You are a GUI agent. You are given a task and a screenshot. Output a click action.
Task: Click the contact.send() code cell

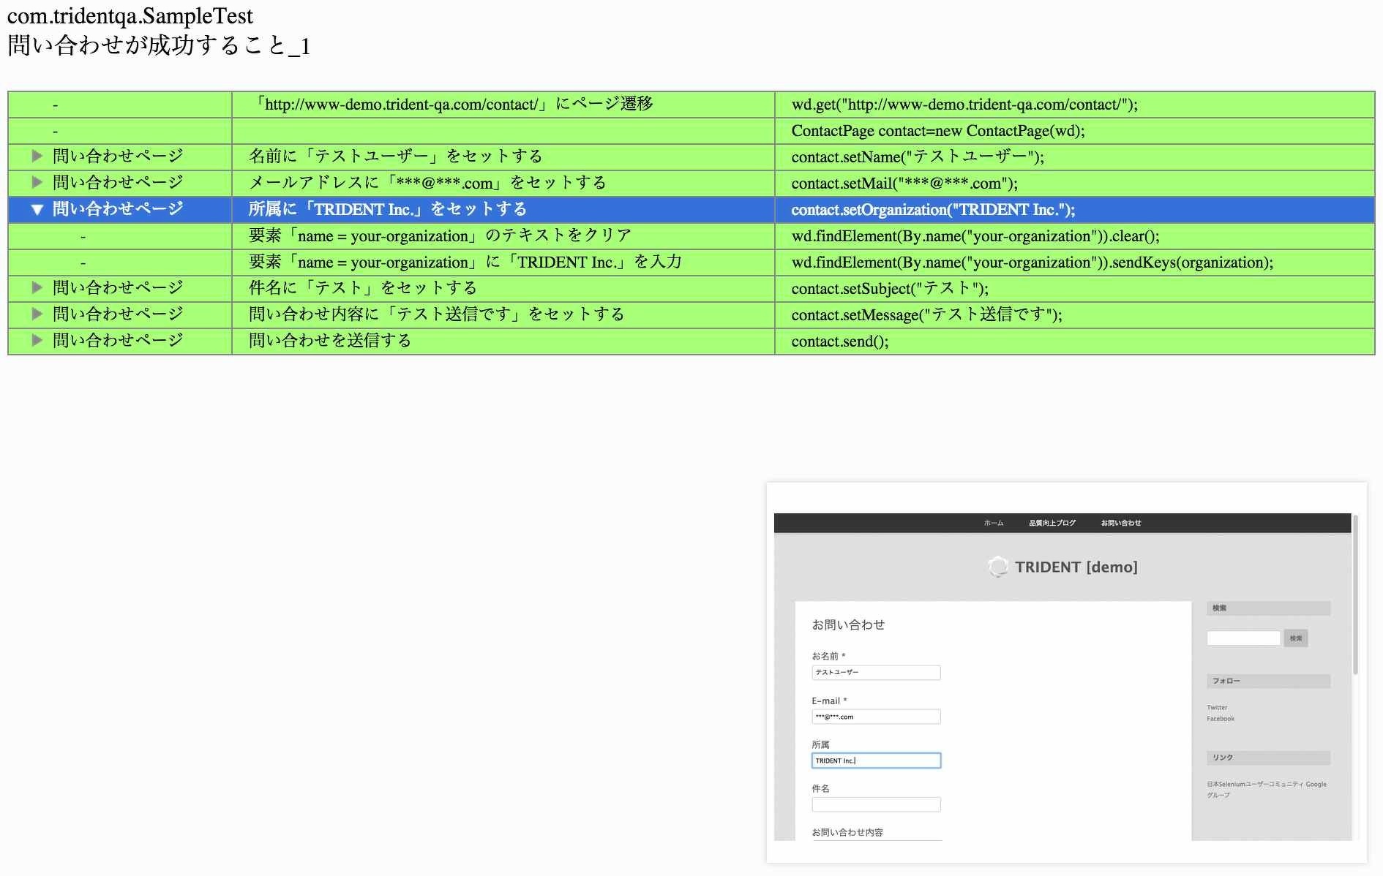(839, 341)
